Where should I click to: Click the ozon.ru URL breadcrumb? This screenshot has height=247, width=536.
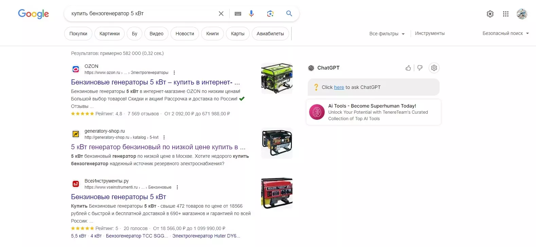(126, 73)
